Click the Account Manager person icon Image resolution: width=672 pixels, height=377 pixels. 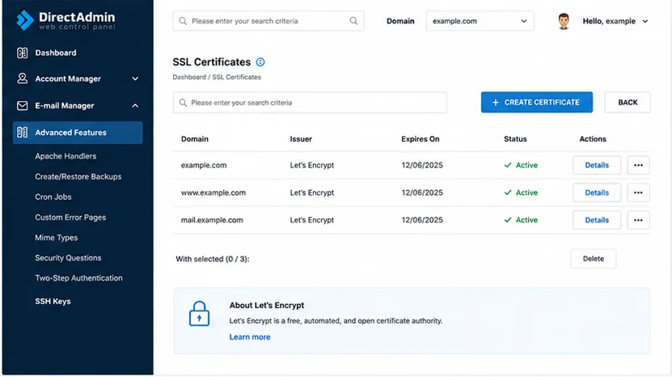coord(23,78)
